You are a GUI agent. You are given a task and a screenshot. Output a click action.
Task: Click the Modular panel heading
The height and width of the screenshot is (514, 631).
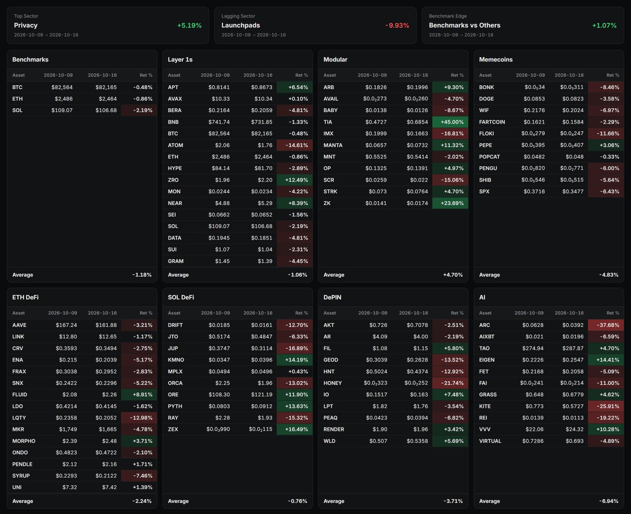(335, 60)
